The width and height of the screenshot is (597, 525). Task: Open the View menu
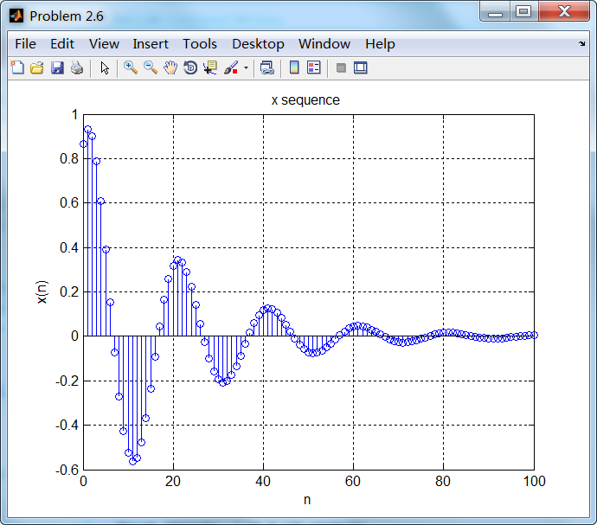coord(104,44)
